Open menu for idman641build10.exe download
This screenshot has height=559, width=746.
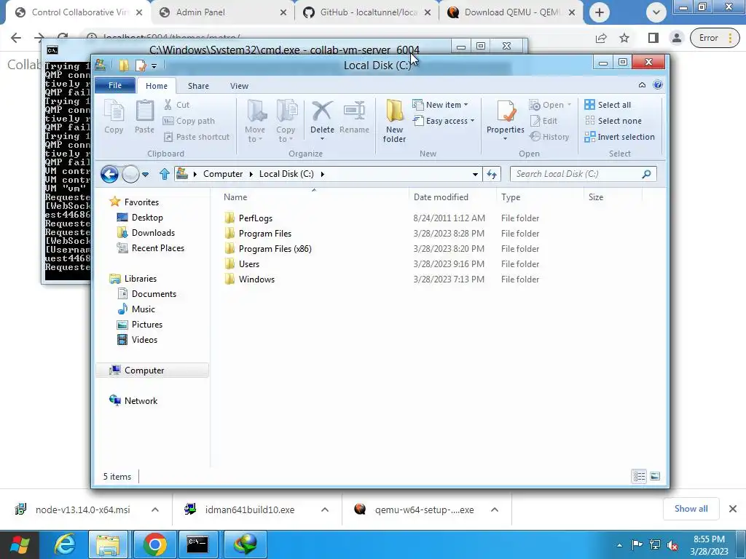click(324, 510)
